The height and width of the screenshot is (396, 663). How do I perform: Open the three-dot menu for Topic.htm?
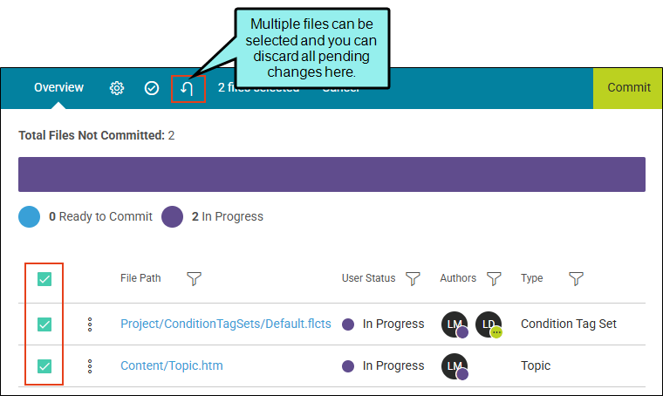[89, 366]
